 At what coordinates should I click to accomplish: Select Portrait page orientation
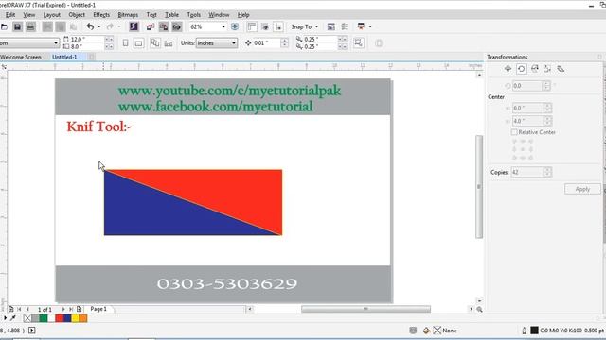(125, 42)
